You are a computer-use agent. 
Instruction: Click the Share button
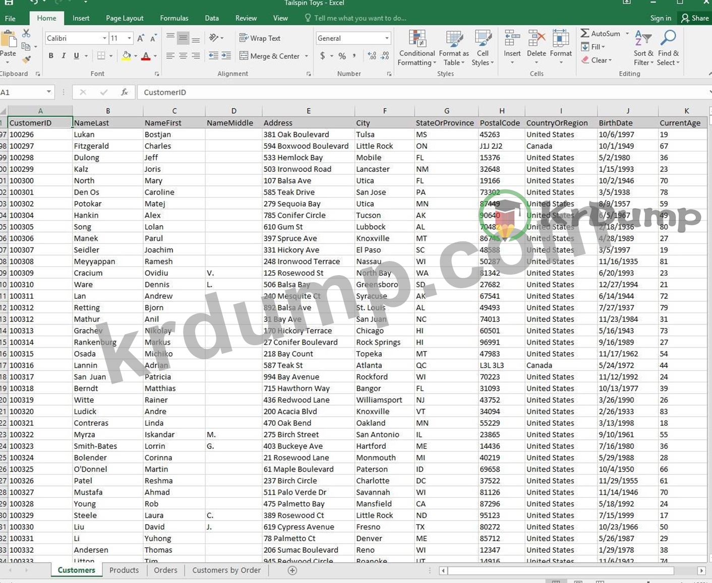695,18
